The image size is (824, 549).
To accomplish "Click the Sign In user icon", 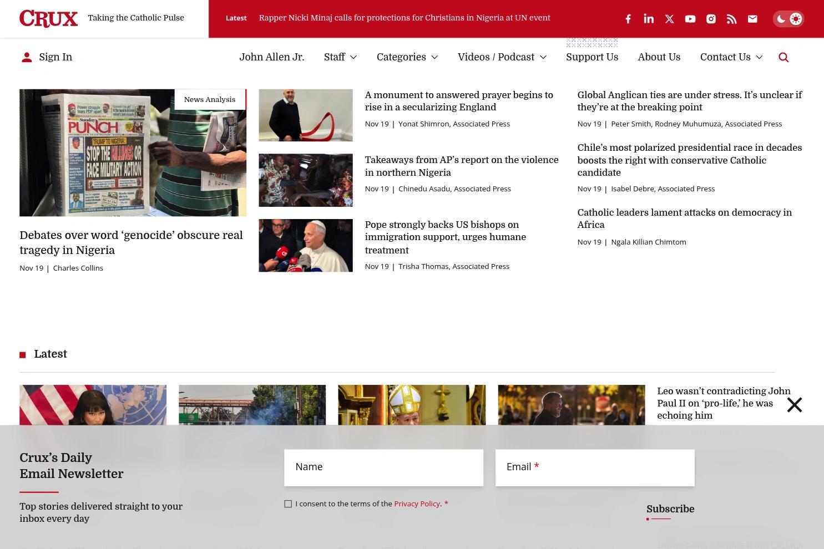I will point(27,57).
